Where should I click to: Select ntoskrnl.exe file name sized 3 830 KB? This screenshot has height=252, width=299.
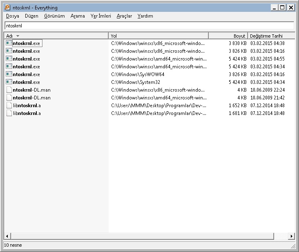(26, 43)
